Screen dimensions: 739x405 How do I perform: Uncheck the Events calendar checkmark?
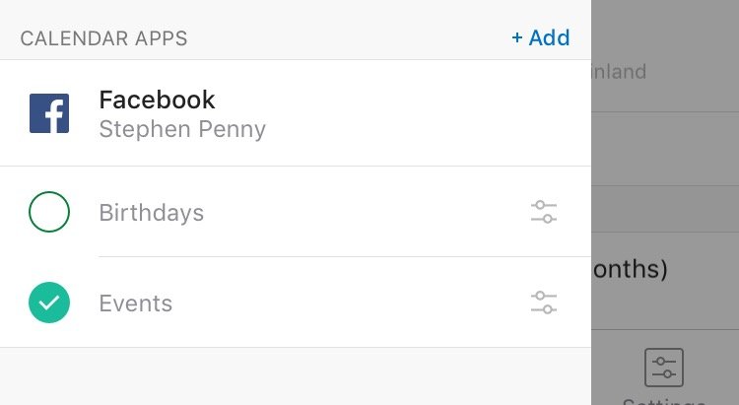tap(49, 303)
